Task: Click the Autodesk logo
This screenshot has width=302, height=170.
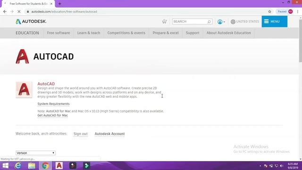Action: point(31,21)
